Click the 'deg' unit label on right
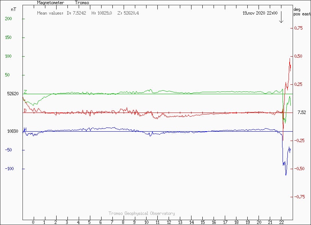The image size is (311, 225). click(x=297, y=9)
